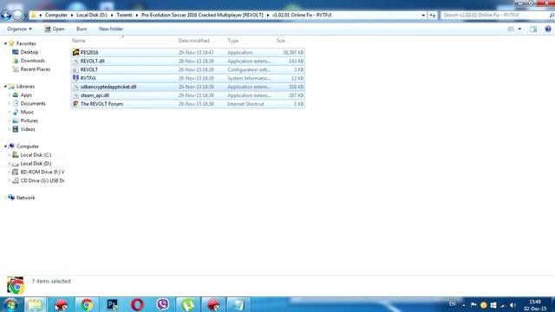Open Opera browser from the taskbar
555x312 pixels.
tap(137, 305)
